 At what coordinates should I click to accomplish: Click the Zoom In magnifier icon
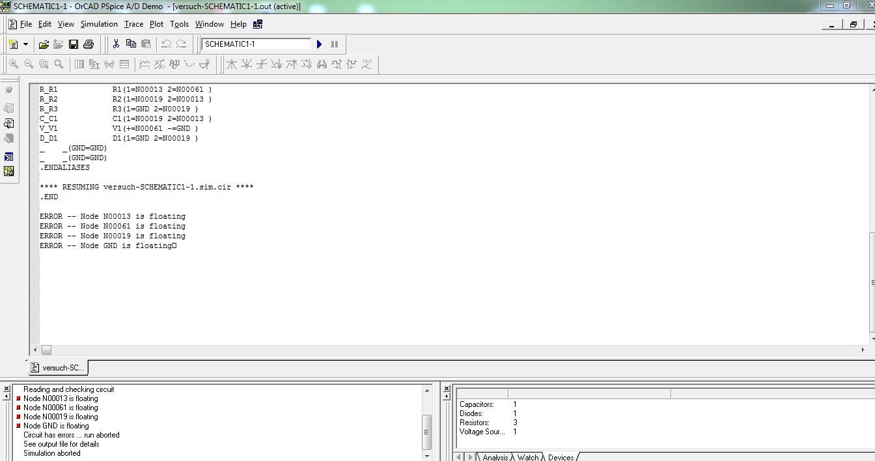(14, 64)
